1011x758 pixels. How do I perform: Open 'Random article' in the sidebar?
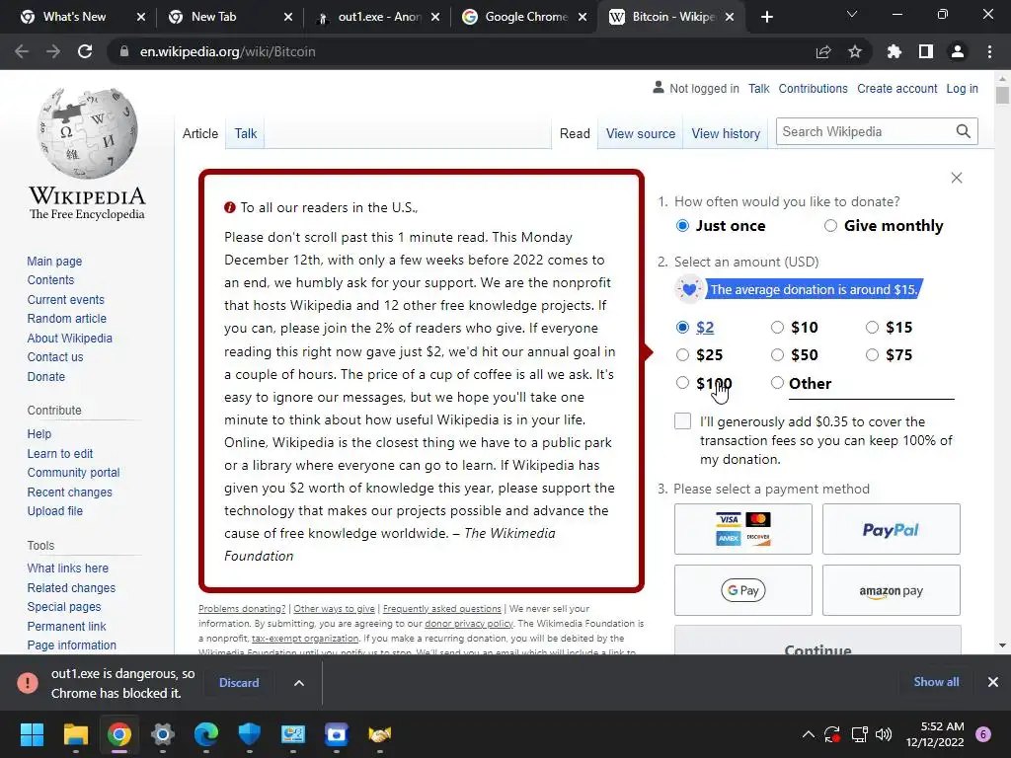pyautogui.click(x=67, y=319)
